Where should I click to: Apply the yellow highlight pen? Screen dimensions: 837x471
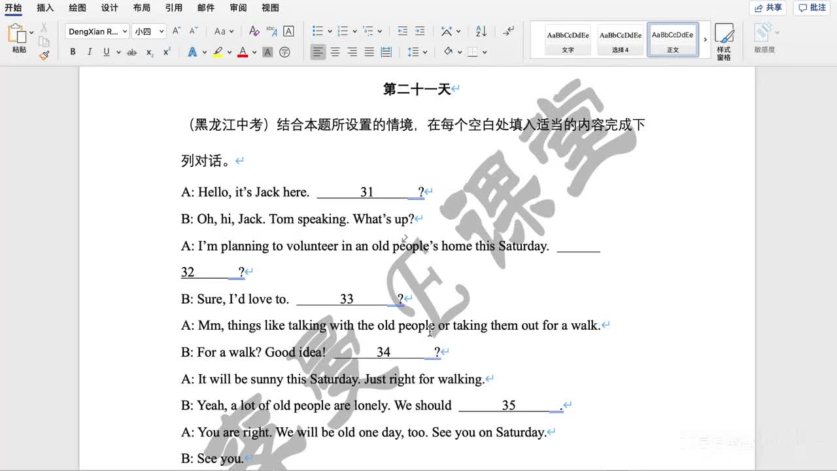tap(218, 52)
